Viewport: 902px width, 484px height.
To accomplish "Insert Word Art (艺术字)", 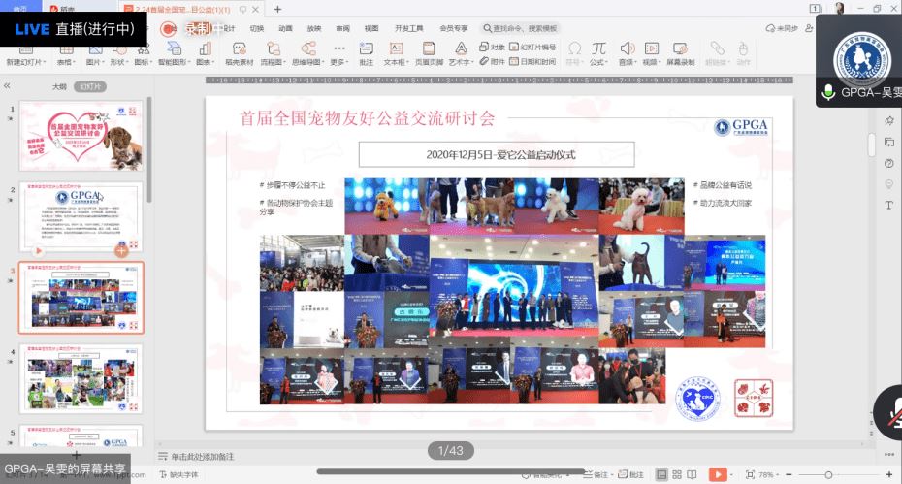I will [x=461, y=54].
